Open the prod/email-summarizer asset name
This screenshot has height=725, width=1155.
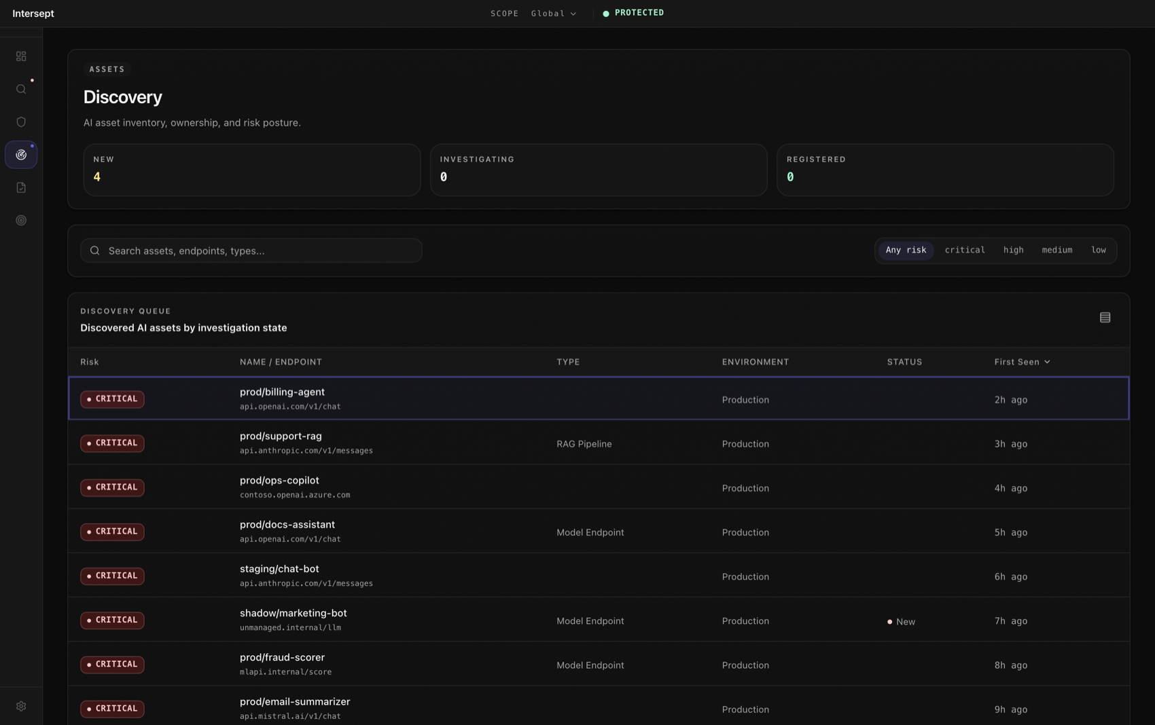295,701
